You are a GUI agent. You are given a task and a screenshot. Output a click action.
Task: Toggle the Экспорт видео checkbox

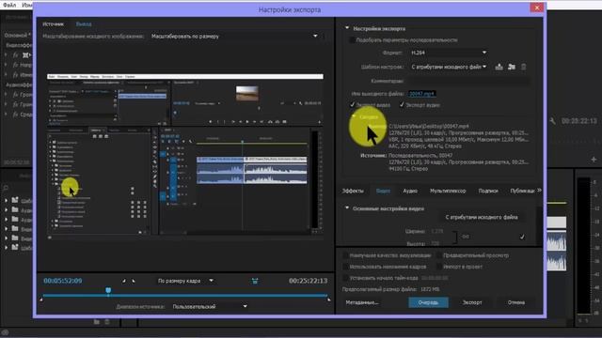[352, 104]
